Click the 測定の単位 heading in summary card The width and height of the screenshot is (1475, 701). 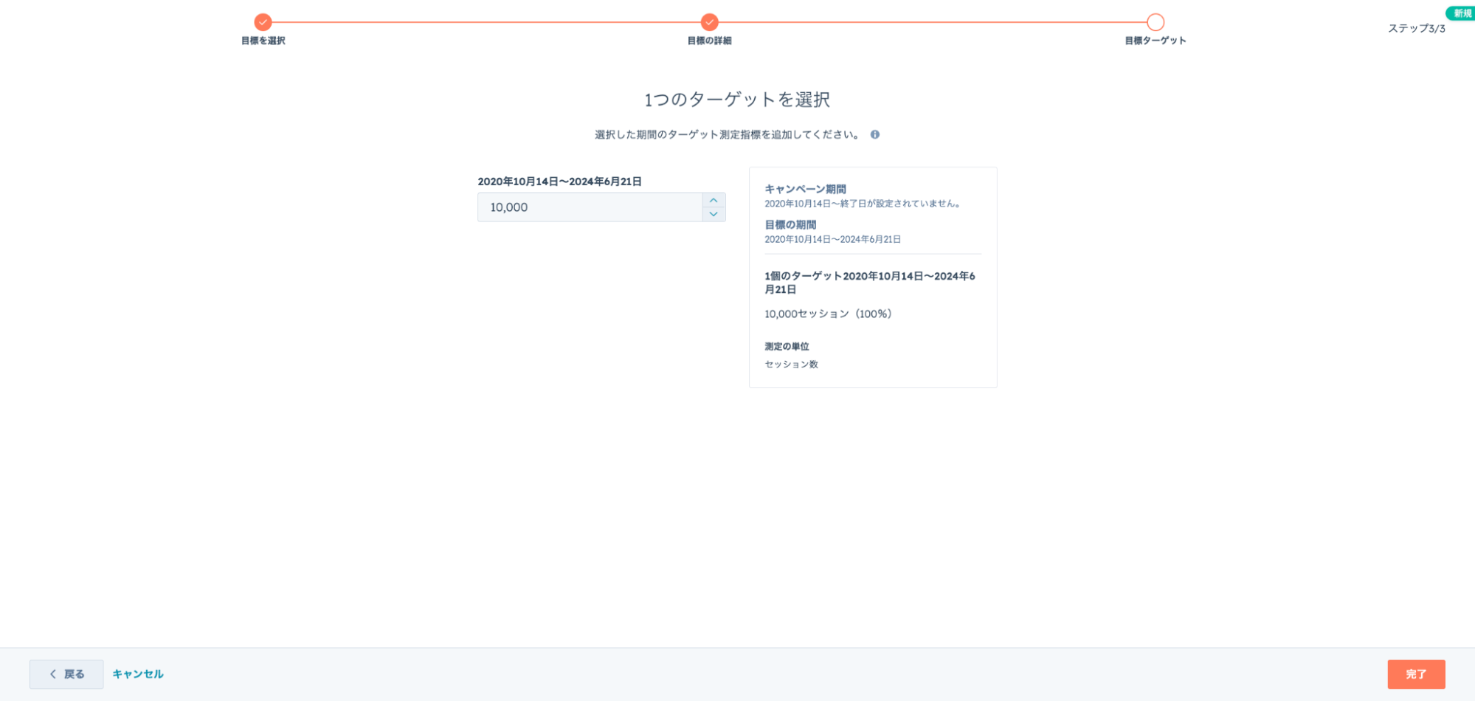click(x=787, y=347)
